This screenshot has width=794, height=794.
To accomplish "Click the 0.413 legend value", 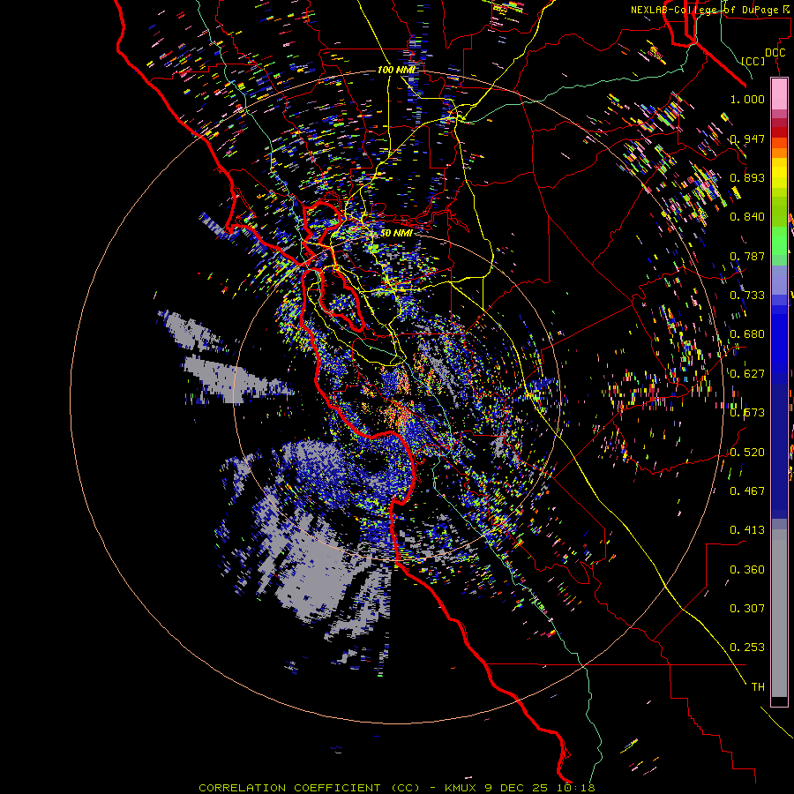I will click(x=747, y=530).
